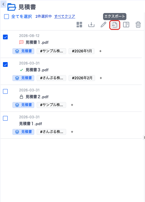This screenshot has height=202, width=145.
Task: Click the すべてクリア link
Action: click(x=65, y=16)
